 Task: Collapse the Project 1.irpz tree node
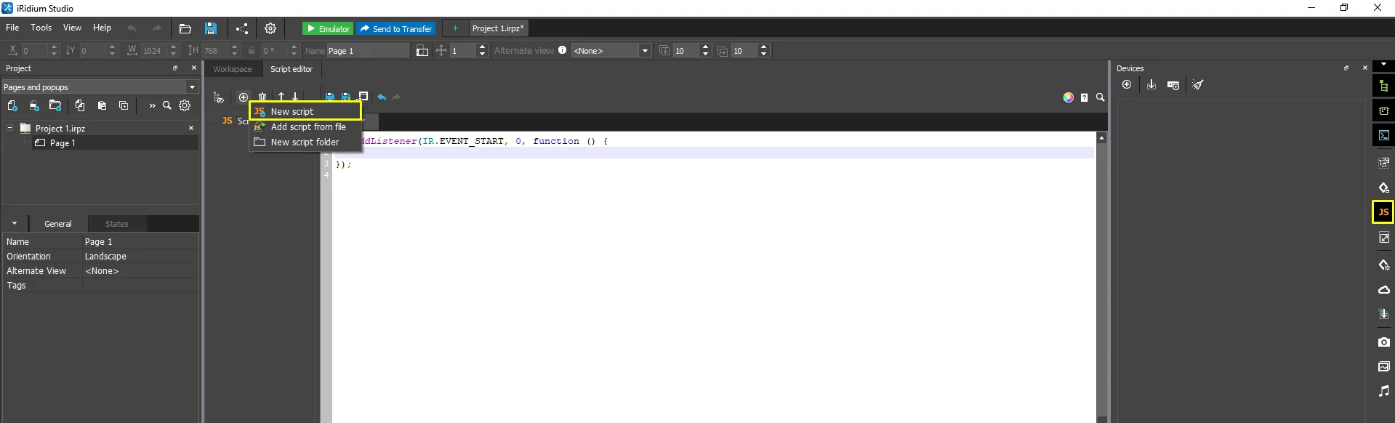click(x=9, y=128)
